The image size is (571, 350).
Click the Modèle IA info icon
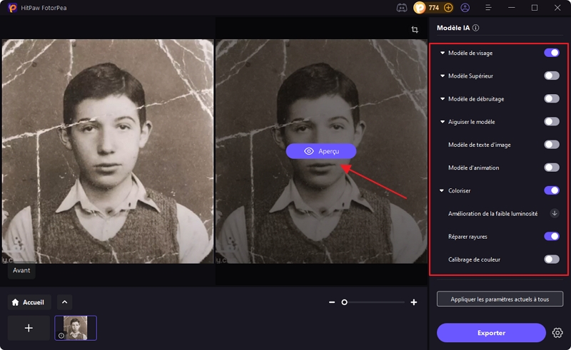[x=475, y=28]
